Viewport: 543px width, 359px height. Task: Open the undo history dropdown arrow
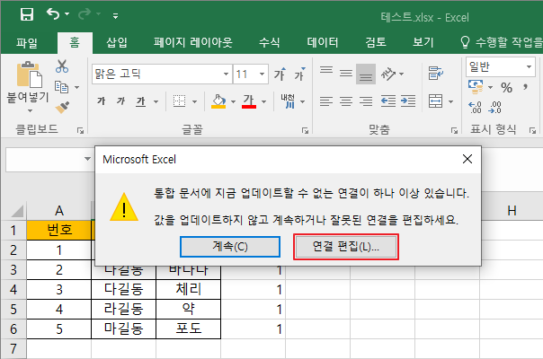point(67,14)
